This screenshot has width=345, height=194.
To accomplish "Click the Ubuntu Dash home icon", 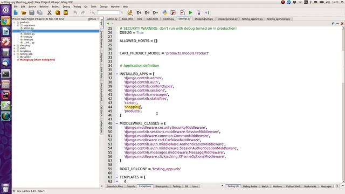I will pos(6,10).
